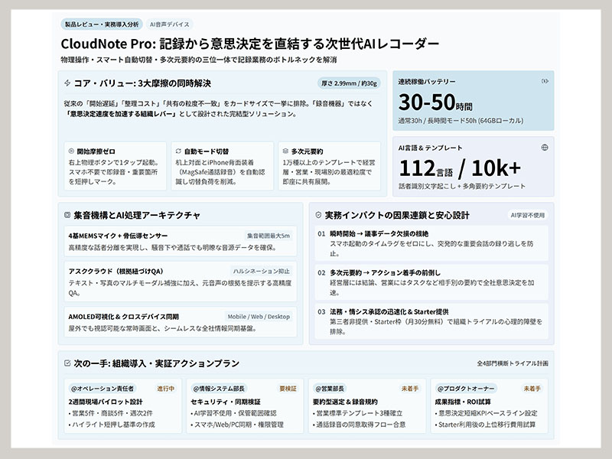Click the layers icon next to 多次元要約
The height and width of the screenshot is (459, 612).
pos(285,151)
